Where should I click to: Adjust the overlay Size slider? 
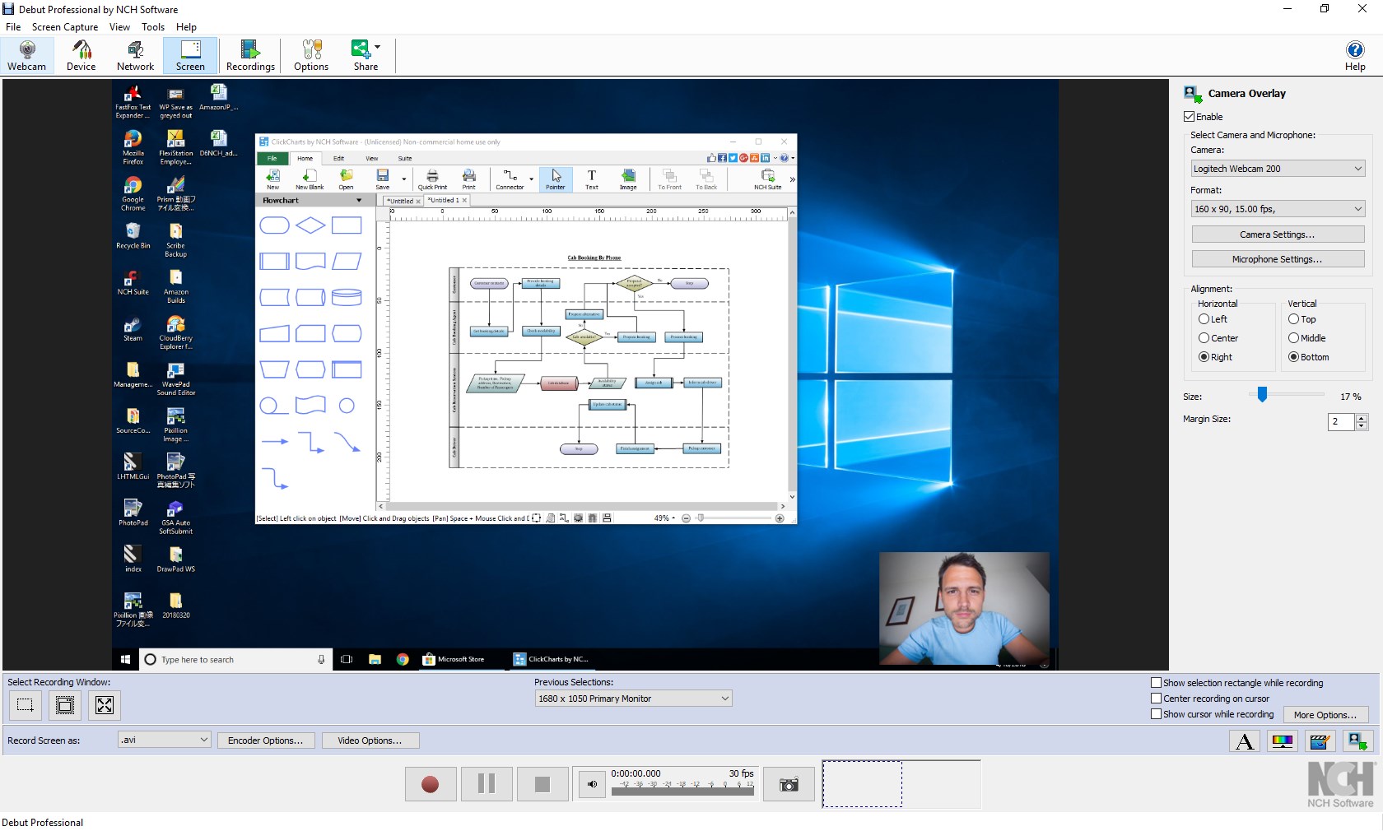1260,396
